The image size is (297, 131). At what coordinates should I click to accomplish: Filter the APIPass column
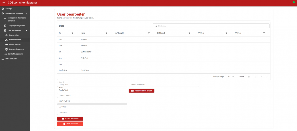(264, 33)
